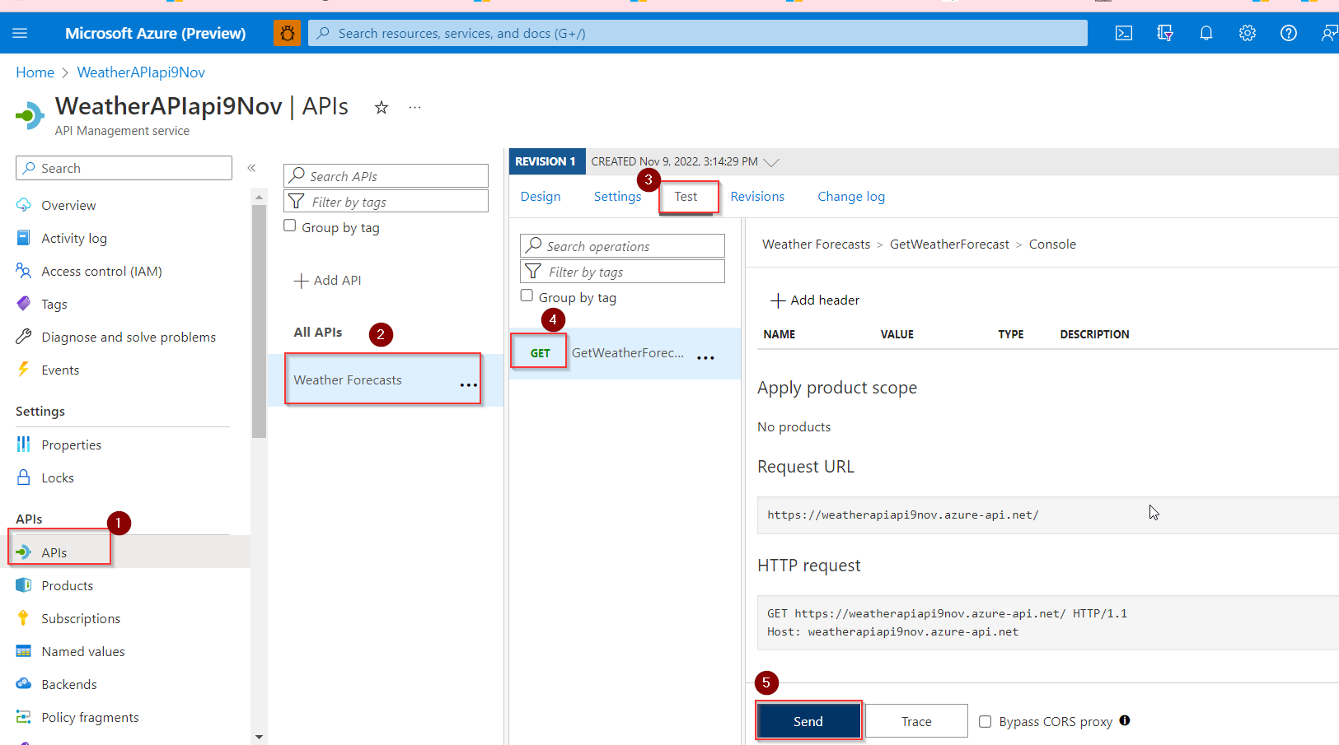Viewport: 1339px width, 745px height.
Task: Open Properties under Settings
Action: [x=72, y=445]
